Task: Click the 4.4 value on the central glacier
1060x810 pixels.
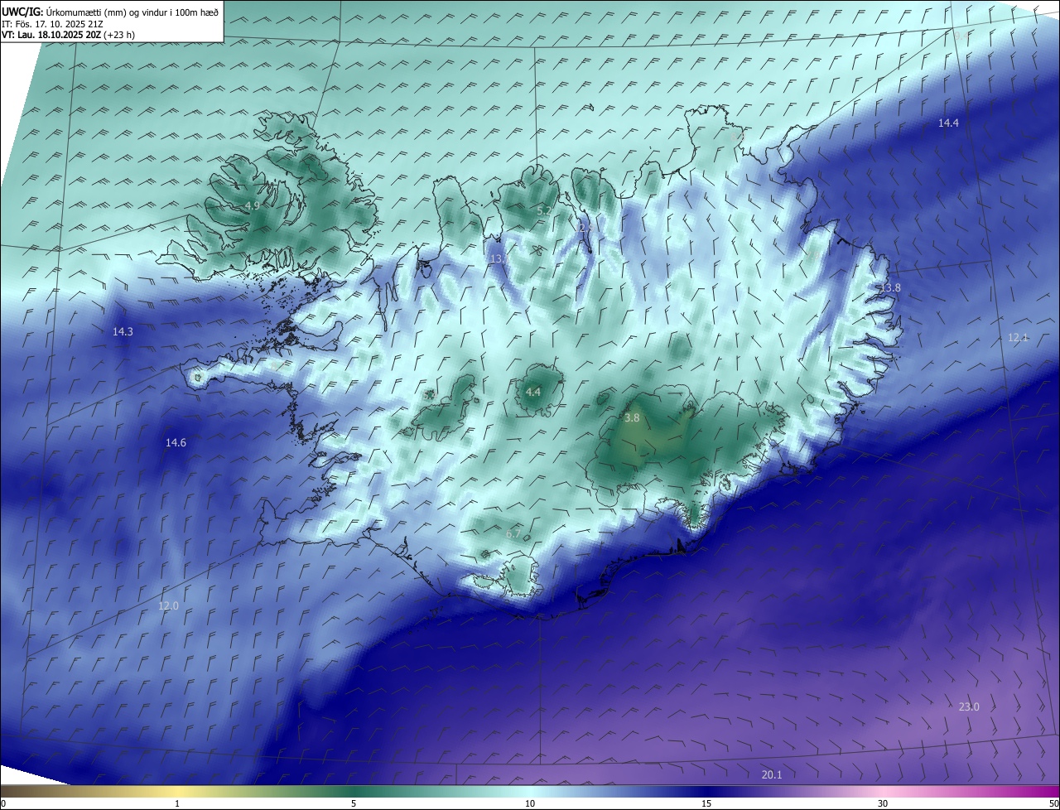Action: pyautogui.click(x=533, y=392)
